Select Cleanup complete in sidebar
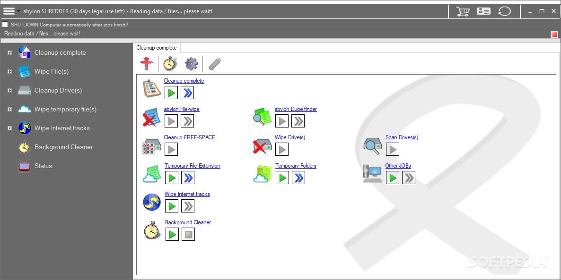The image size is (561, 280). point(60,52)
